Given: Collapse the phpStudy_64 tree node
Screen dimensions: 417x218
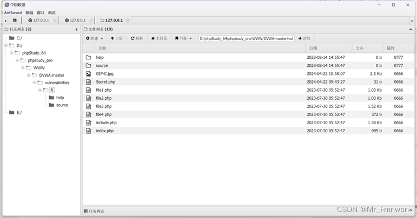Looking at the screenshot, I should (11, 53).
